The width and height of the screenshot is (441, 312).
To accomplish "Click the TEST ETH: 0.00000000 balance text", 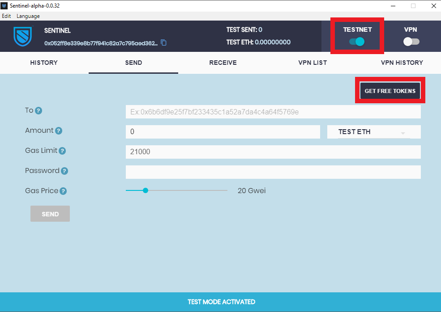I will (x=258, y=42).
